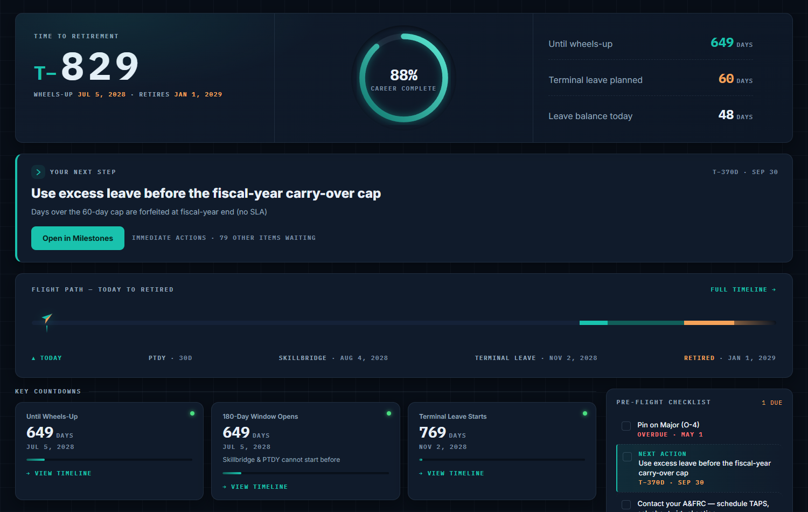
Task: Click the 'OVERDUE · MAY 1' label
Action: (x=670, y=434)
